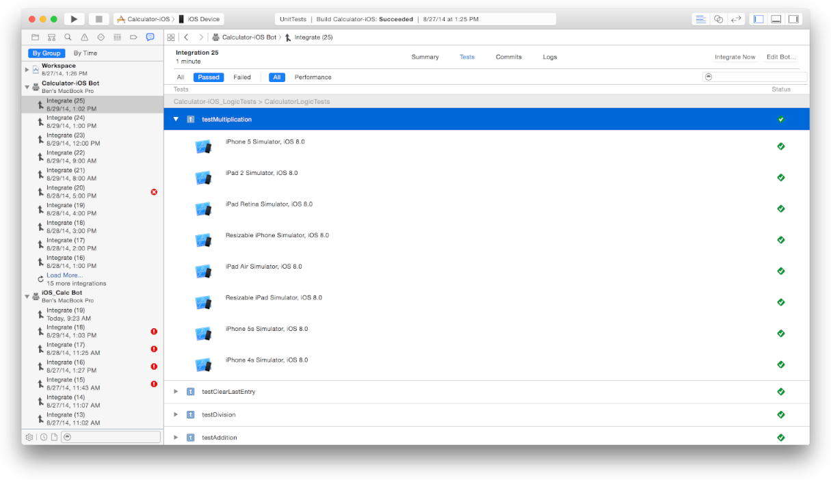
Task: Open the Project navigator folder icon
Action: [x=35, y=37]
